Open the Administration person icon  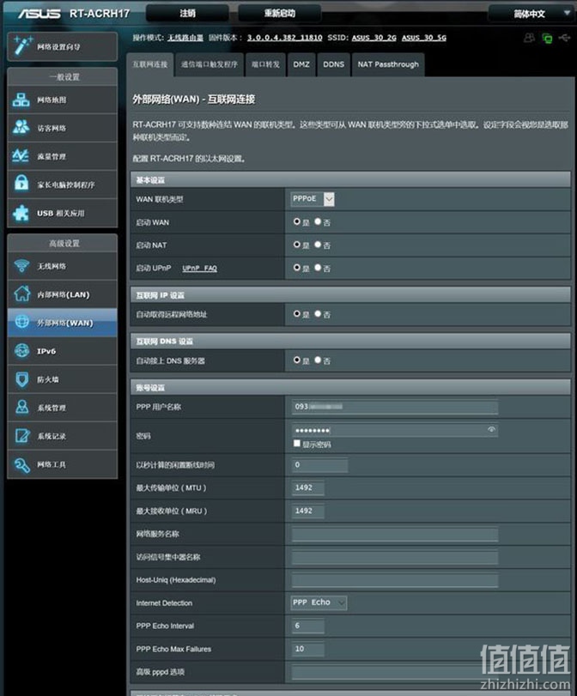tap(21, 407)
